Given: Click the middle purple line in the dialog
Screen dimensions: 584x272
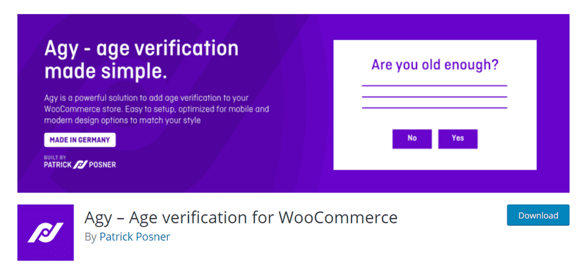Looking at the screenshot, I should pyautogui.click(x=434, y=97).
